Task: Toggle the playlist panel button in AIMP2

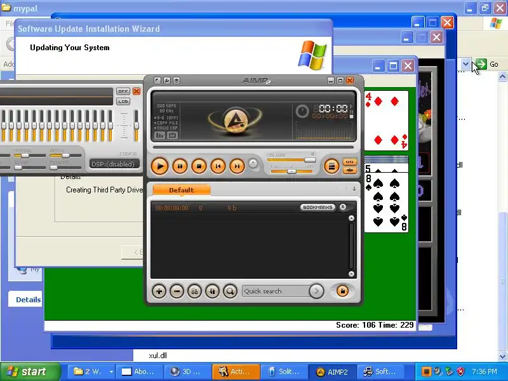Action: (331, 166)
